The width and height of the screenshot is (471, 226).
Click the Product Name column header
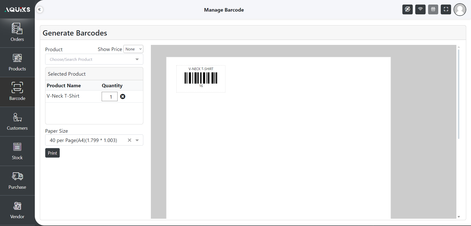[64, 86]
